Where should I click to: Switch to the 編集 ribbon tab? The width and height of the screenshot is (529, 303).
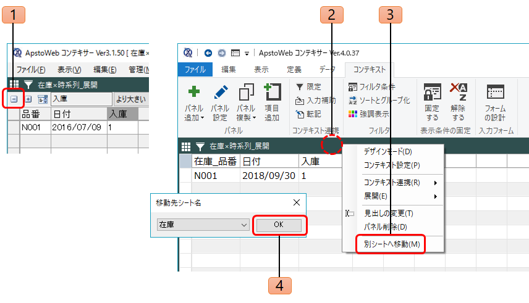point(229,70)
